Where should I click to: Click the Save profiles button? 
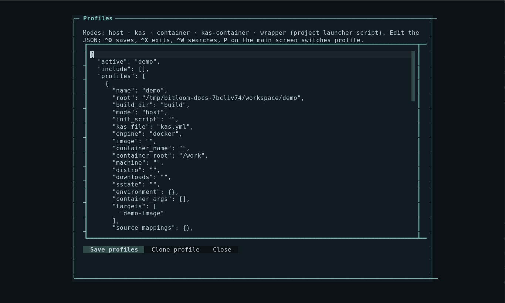113,250
